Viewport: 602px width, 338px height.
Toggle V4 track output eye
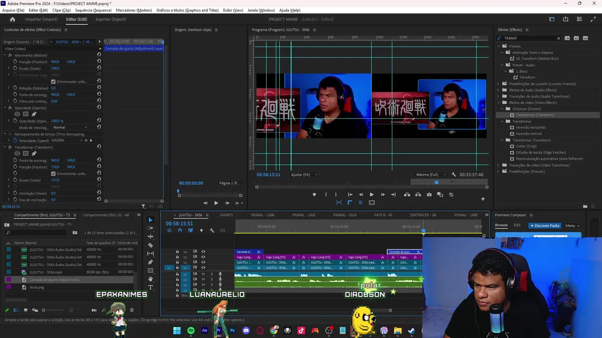coord(203,252)
